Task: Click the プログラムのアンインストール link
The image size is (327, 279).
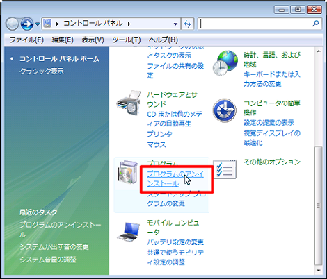Action: tap(175, 178)
